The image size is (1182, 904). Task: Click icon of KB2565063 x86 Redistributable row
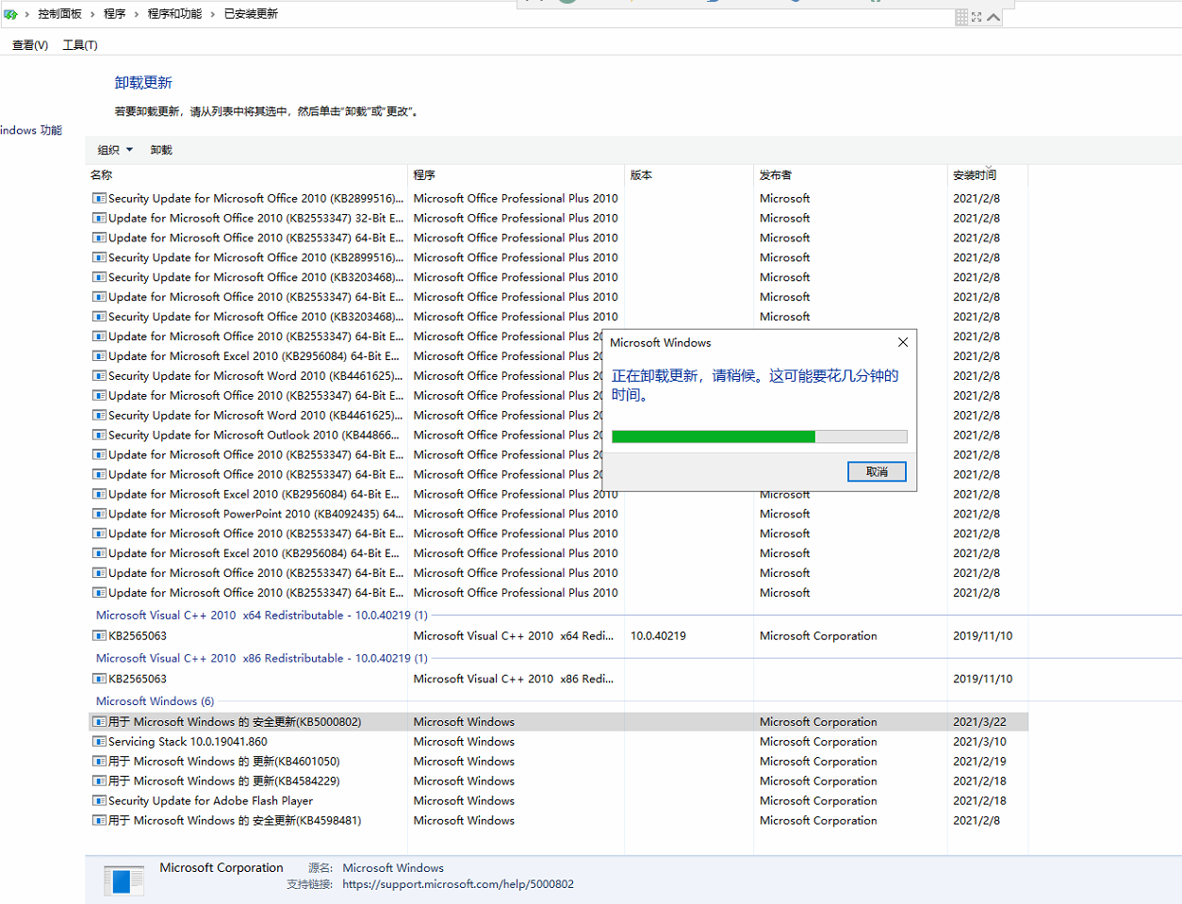[x=99, y=679]
